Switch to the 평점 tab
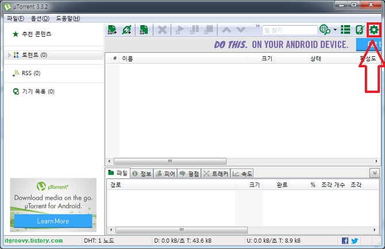Viewport: 385px width, 249px height. [x=189, y=173]
